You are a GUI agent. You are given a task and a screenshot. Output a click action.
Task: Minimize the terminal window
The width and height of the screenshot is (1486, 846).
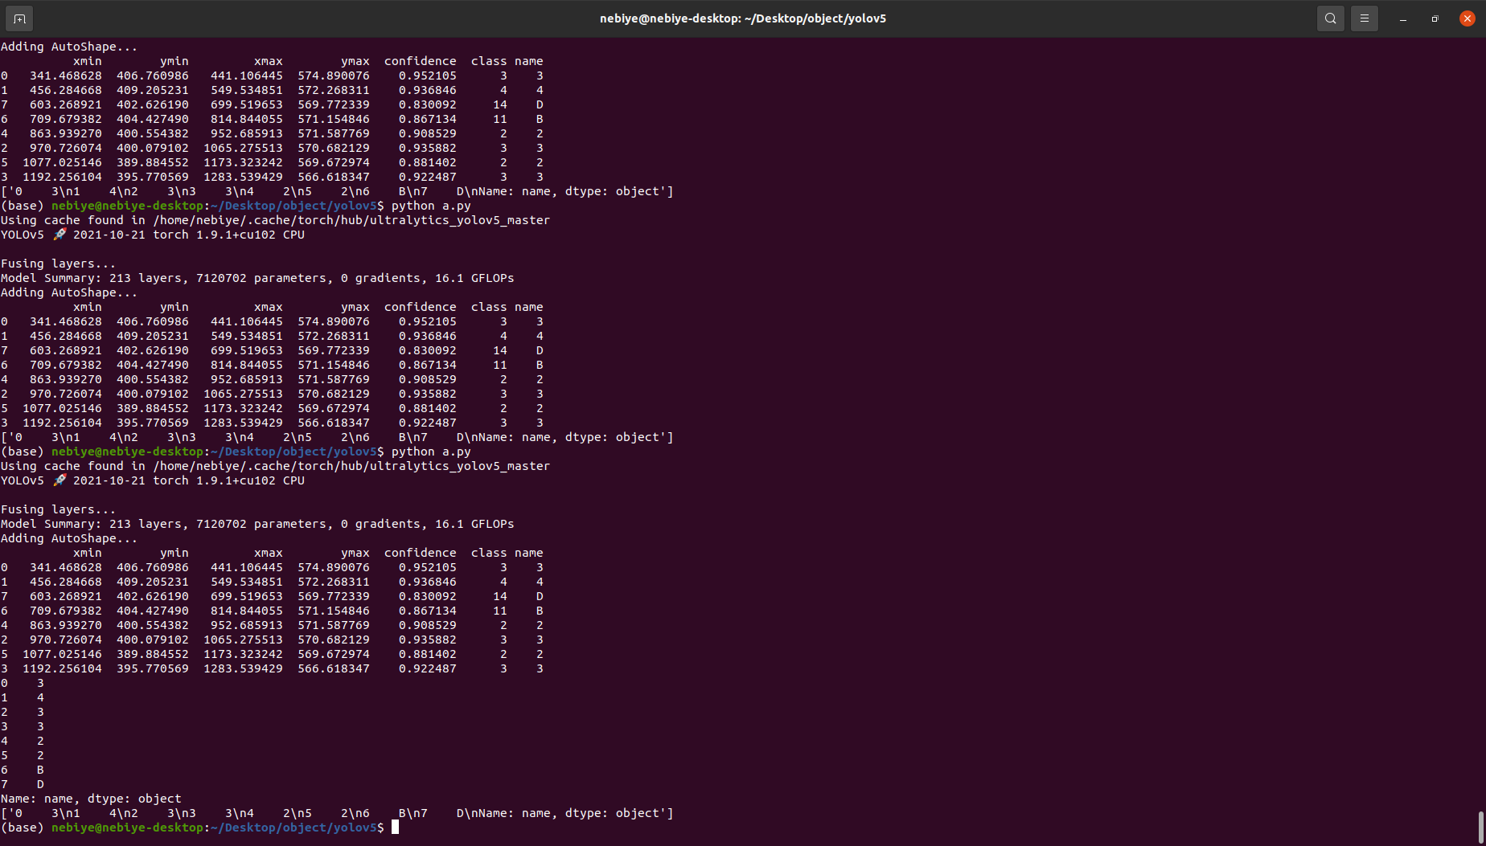pos(1402,18)
